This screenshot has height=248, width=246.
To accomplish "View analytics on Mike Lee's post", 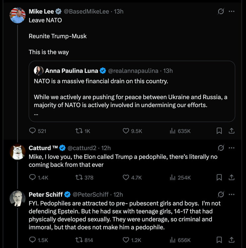I will pyautogui.click(x=172, y=131).
